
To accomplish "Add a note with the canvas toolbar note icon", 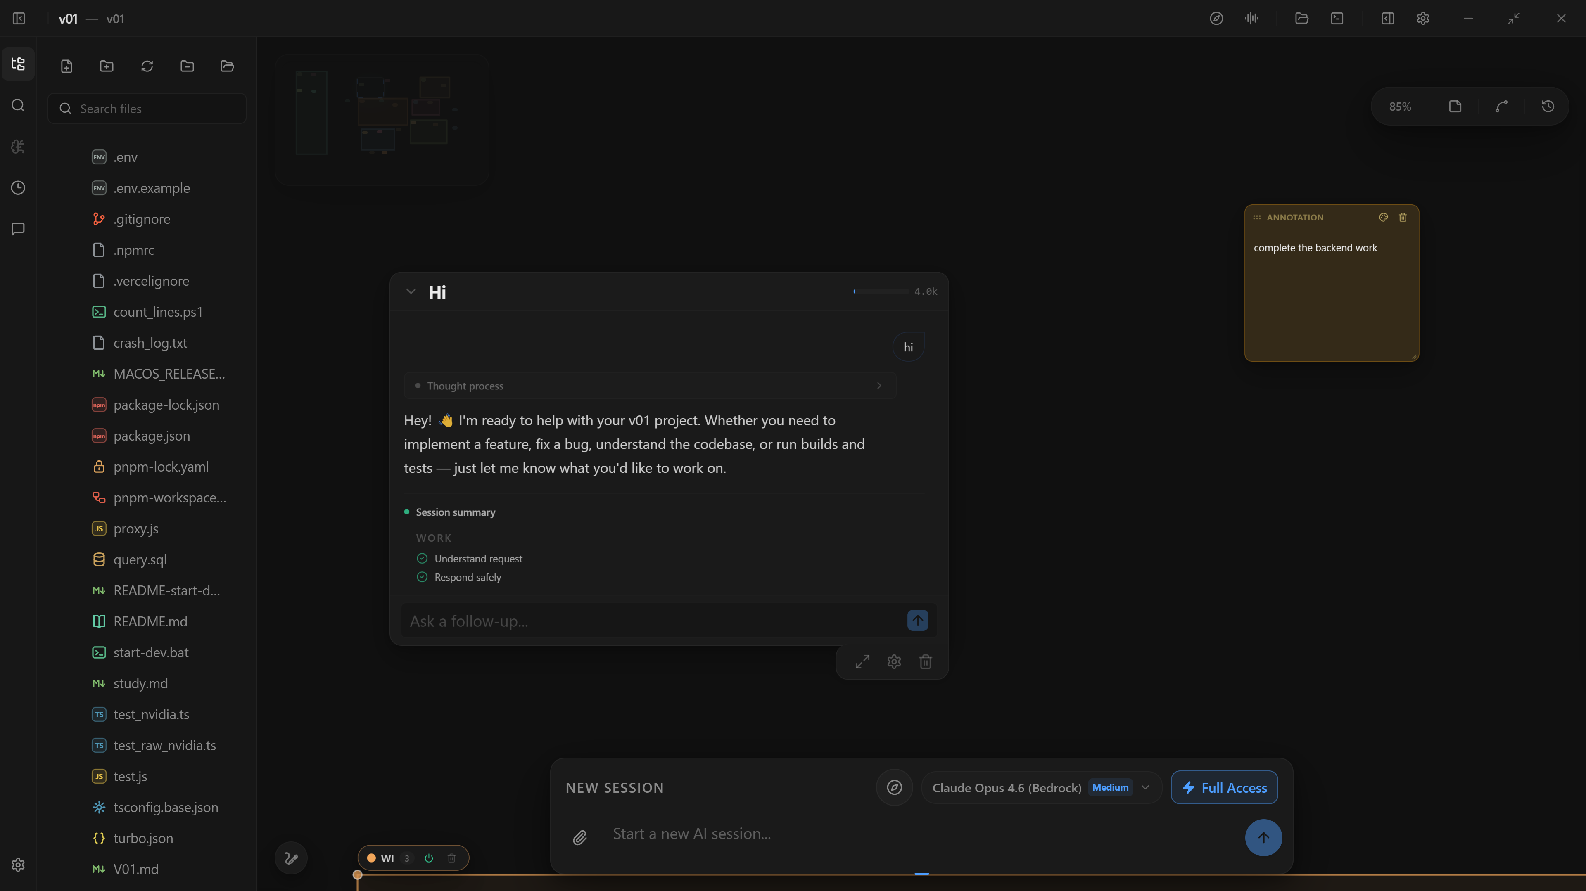I will 1455,107.
